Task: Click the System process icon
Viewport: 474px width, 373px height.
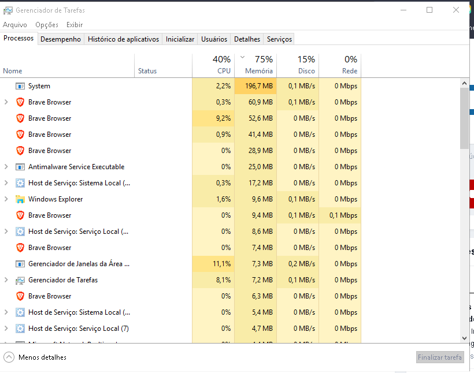Action: coord(20,86)
